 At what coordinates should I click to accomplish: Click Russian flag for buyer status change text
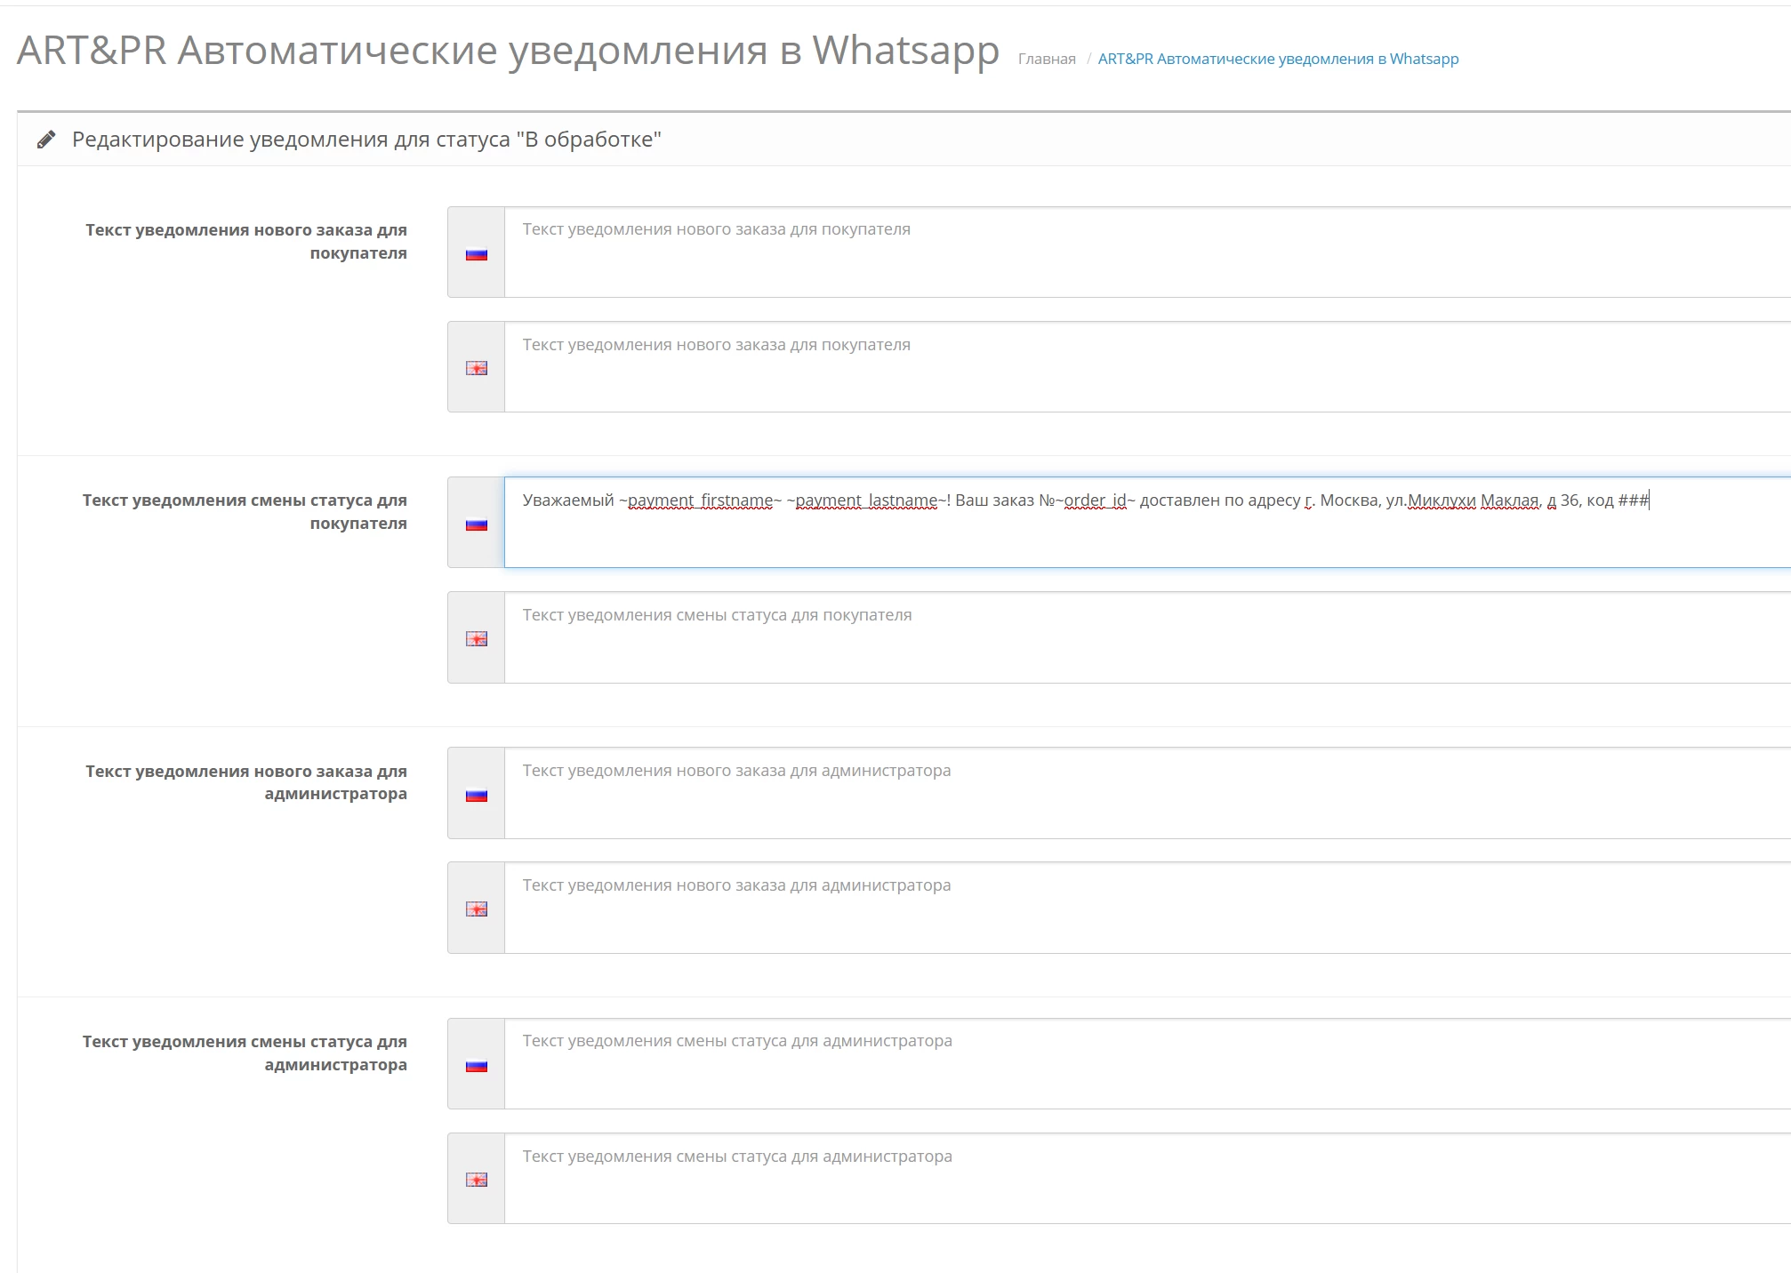click(477, 524)
